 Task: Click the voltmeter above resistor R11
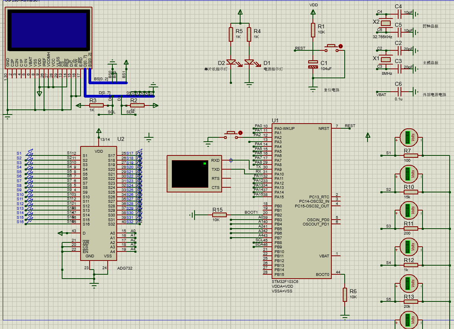tap(409, 211)
